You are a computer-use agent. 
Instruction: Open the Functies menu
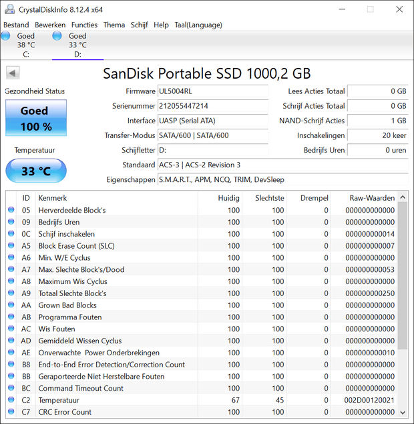[84, 25]
